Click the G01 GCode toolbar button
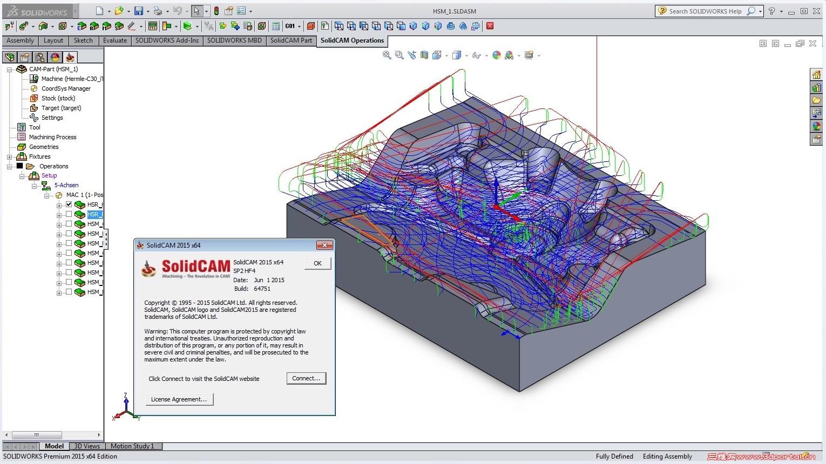Image resolution: width=826 pixels, height=464 pixels. click(x=290, y=26)
